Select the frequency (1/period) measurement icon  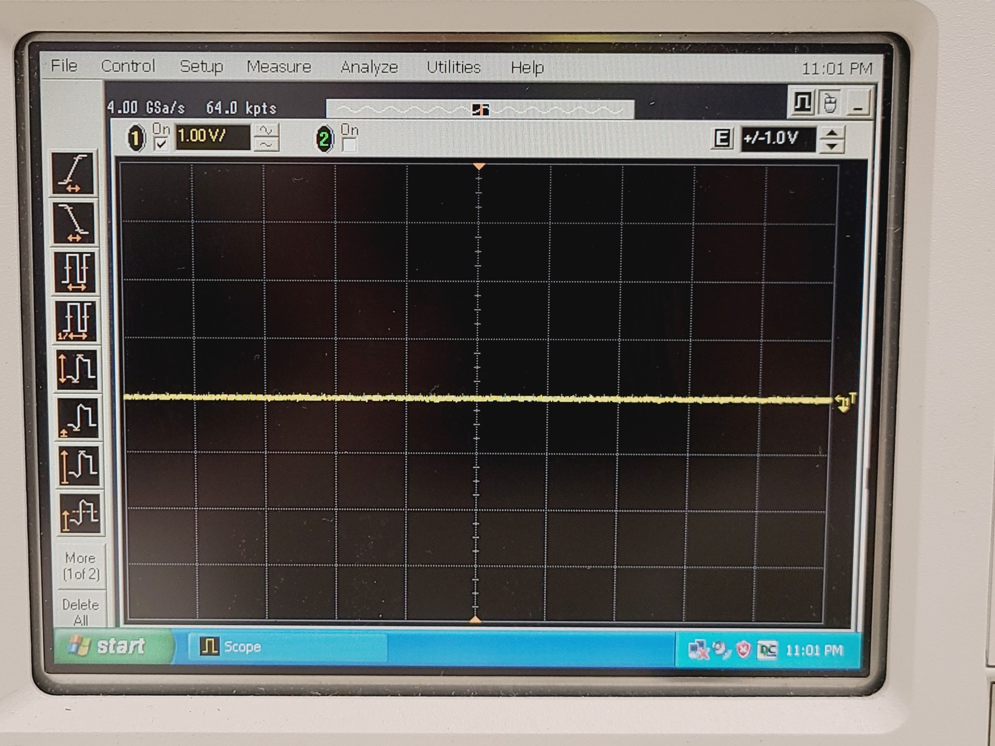[x=75, y=321]
